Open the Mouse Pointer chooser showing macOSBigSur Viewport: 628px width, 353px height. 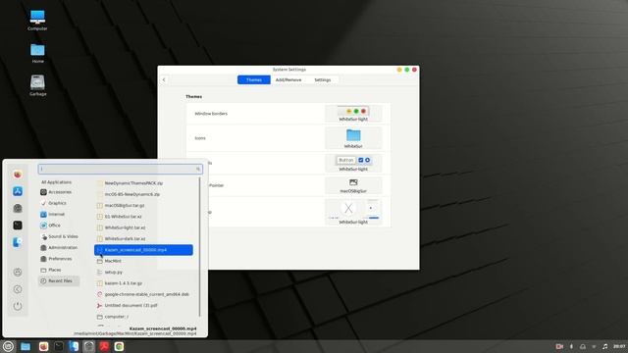pos(353,185)
